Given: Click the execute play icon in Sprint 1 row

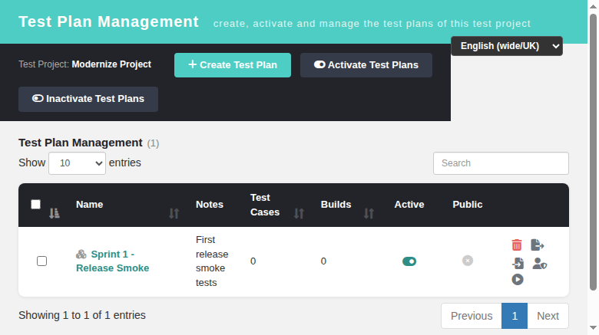Looking at the screenshot, I should 518,280.
